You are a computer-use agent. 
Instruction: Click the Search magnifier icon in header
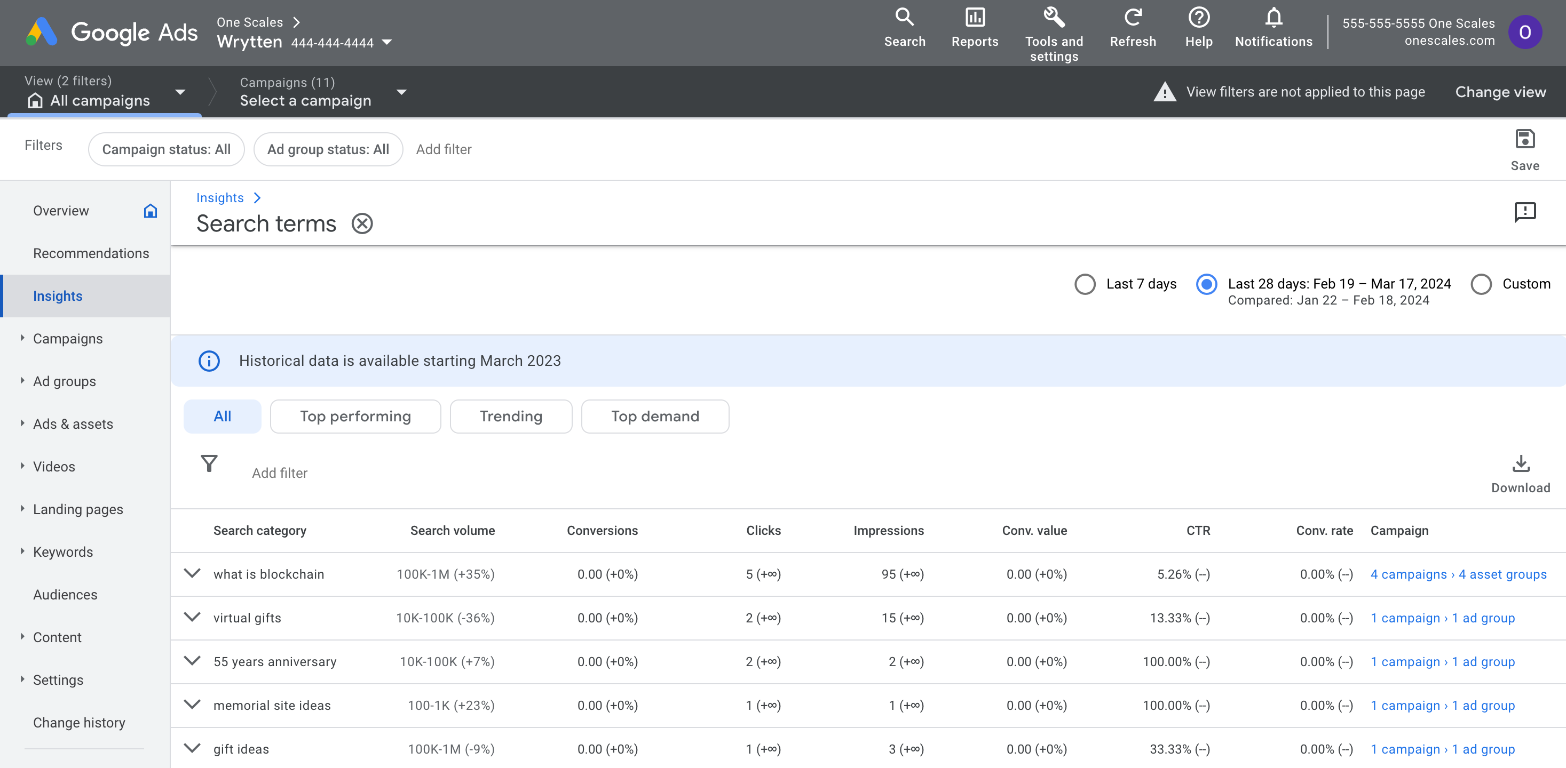coord(904,18)
